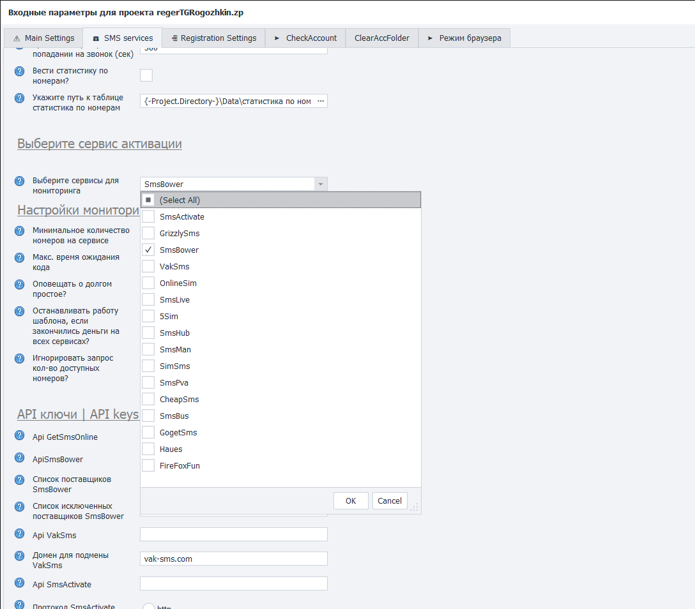This screenshot has height=609, width=695.
Task: Toggle the (Select All) checkbox
Action: tap(148, 200)
